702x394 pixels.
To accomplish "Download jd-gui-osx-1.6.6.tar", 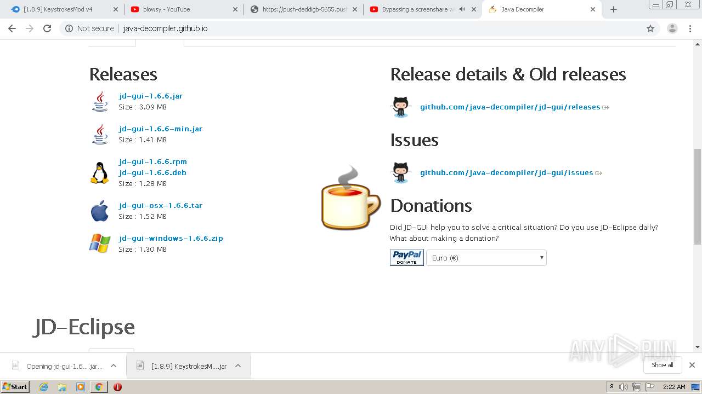I will click(161, 205).
